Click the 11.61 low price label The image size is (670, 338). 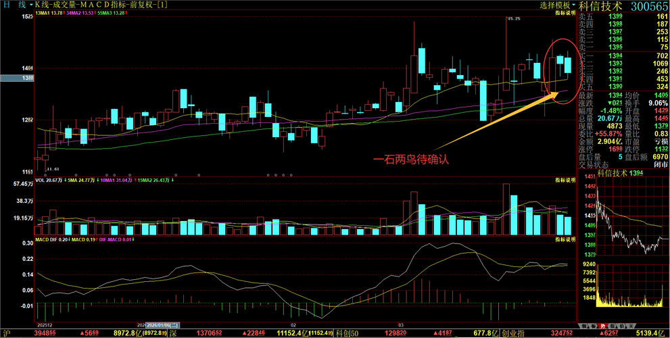(x=52, y=169)
